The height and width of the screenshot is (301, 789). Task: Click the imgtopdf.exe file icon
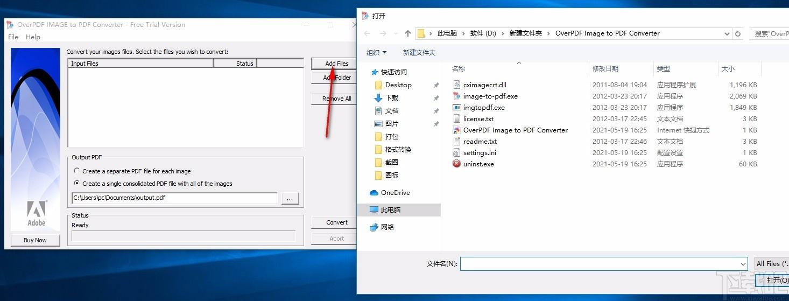tap(457, 108)
